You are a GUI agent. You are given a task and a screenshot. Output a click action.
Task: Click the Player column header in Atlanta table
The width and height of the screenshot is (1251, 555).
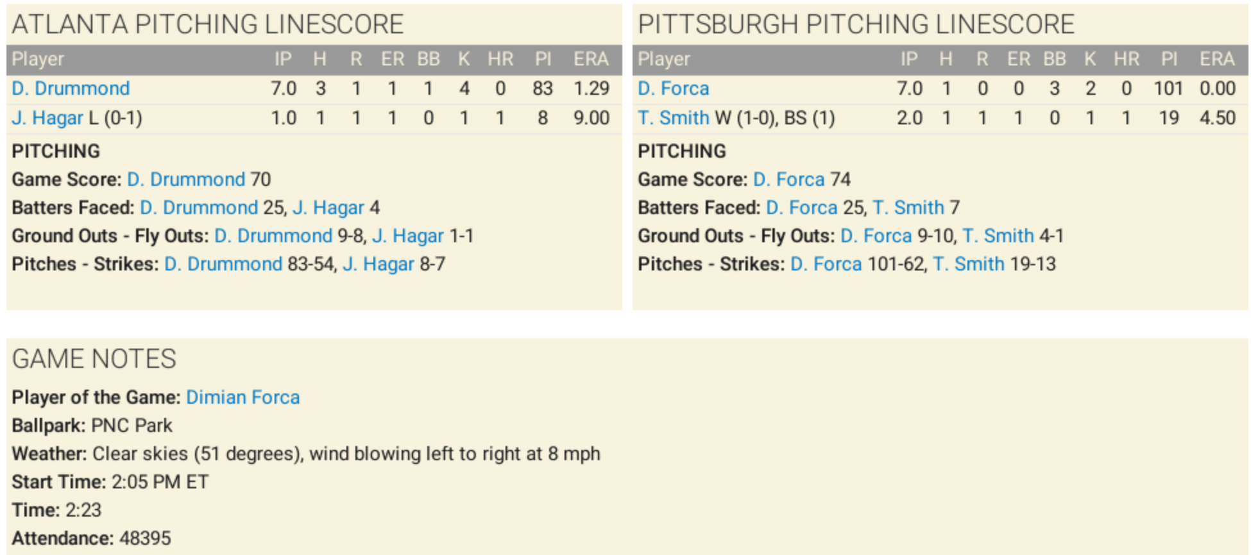point(38,59)
